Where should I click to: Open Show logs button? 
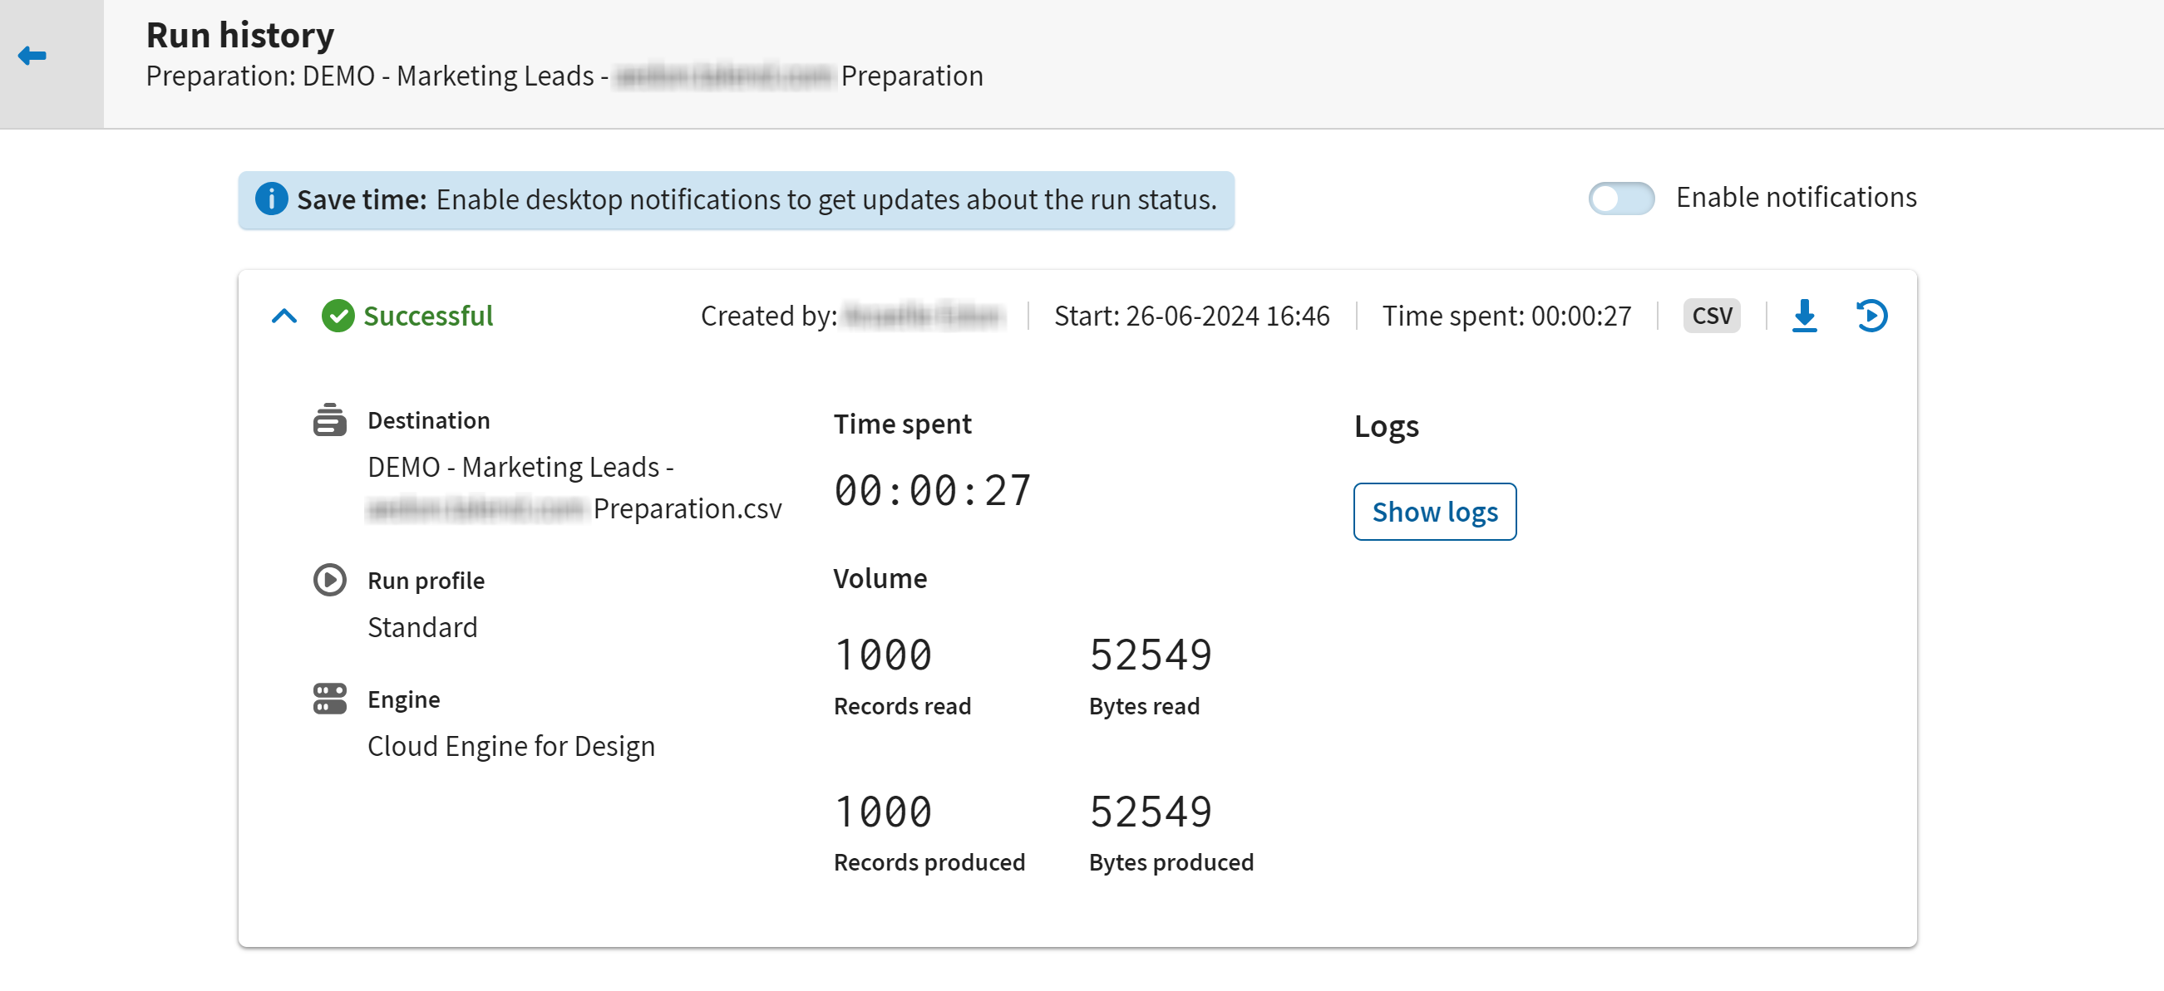coord(1434,512)
